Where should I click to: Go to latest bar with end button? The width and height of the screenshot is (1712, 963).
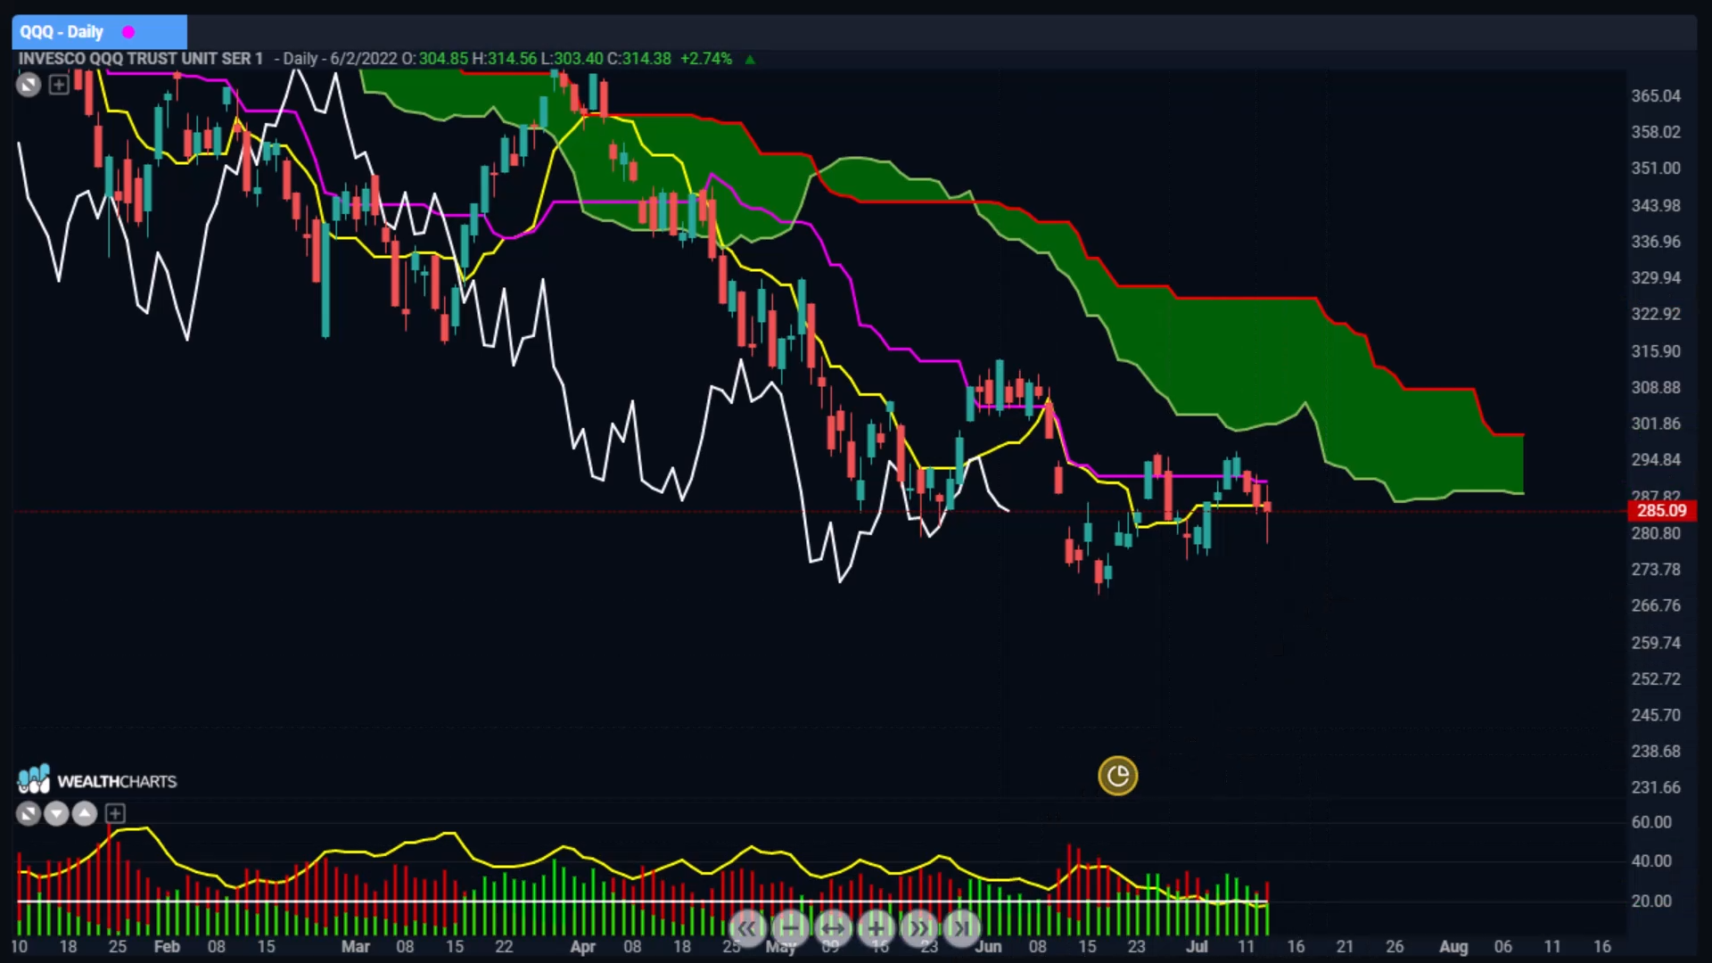click(x=961, y=928)
